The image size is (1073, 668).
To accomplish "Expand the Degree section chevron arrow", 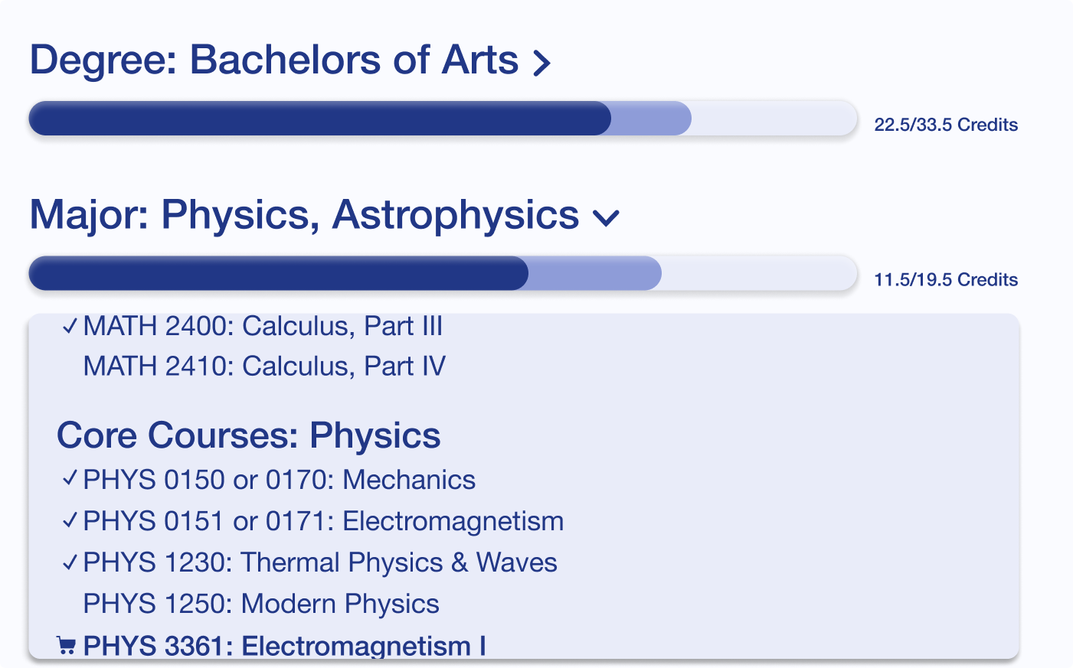I will point(542,63).
